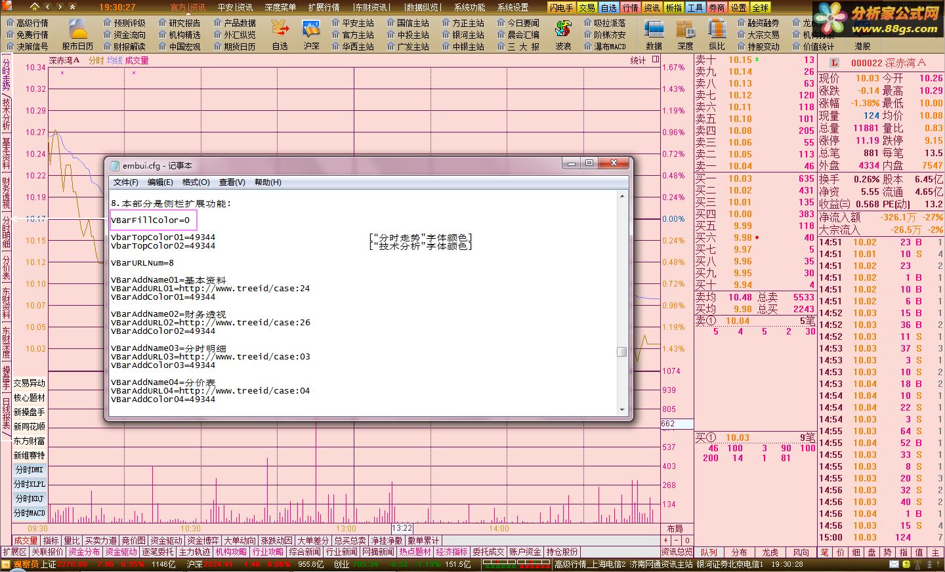Open 预测评级 toolbar item
Viewport: 945px width, 572px height.
point(125,23)
